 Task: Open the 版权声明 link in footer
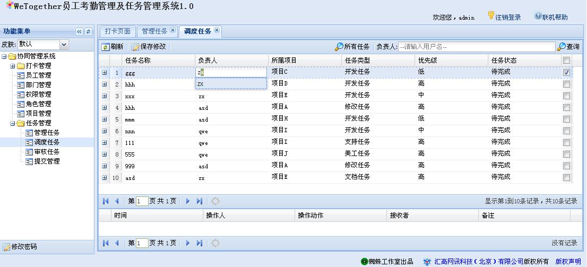(568, 261)
